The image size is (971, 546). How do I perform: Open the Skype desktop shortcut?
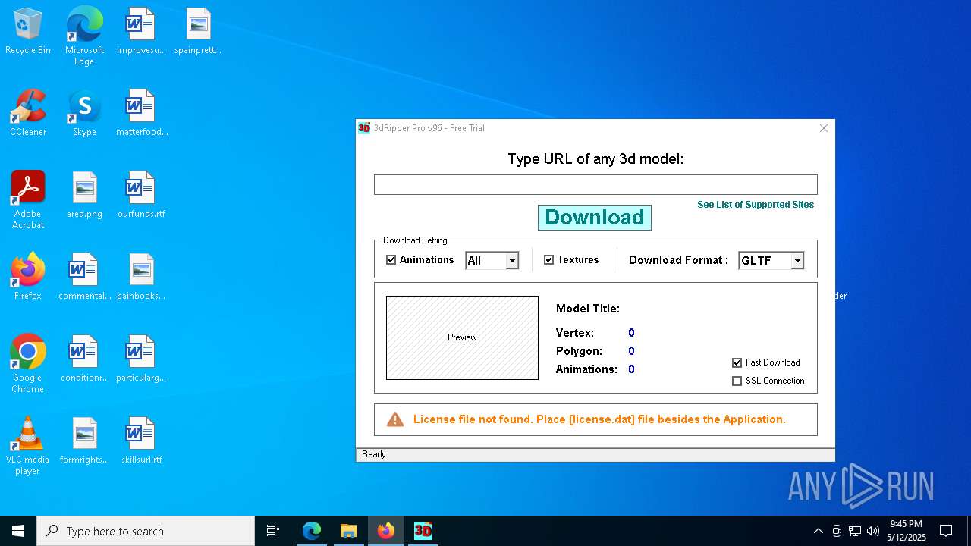point(84,114)
